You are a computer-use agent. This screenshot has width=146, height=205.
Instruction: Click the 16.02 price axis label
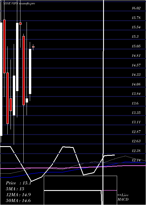coord(136,8)
